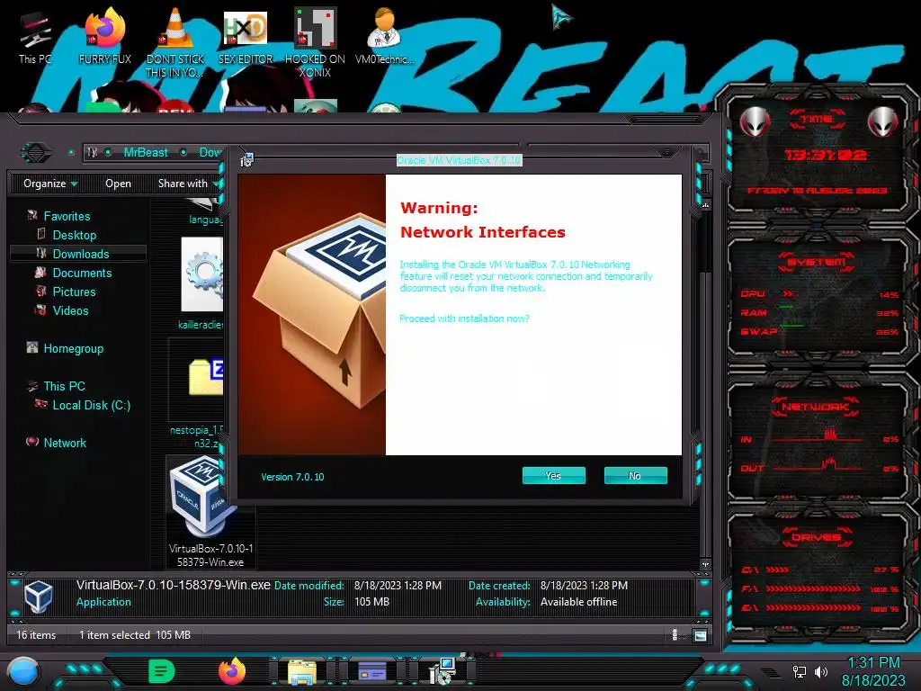The width and height of the screenshot is (921, 691).
Task: Select Network in navigation pane
Action: (x=65, y=443)
